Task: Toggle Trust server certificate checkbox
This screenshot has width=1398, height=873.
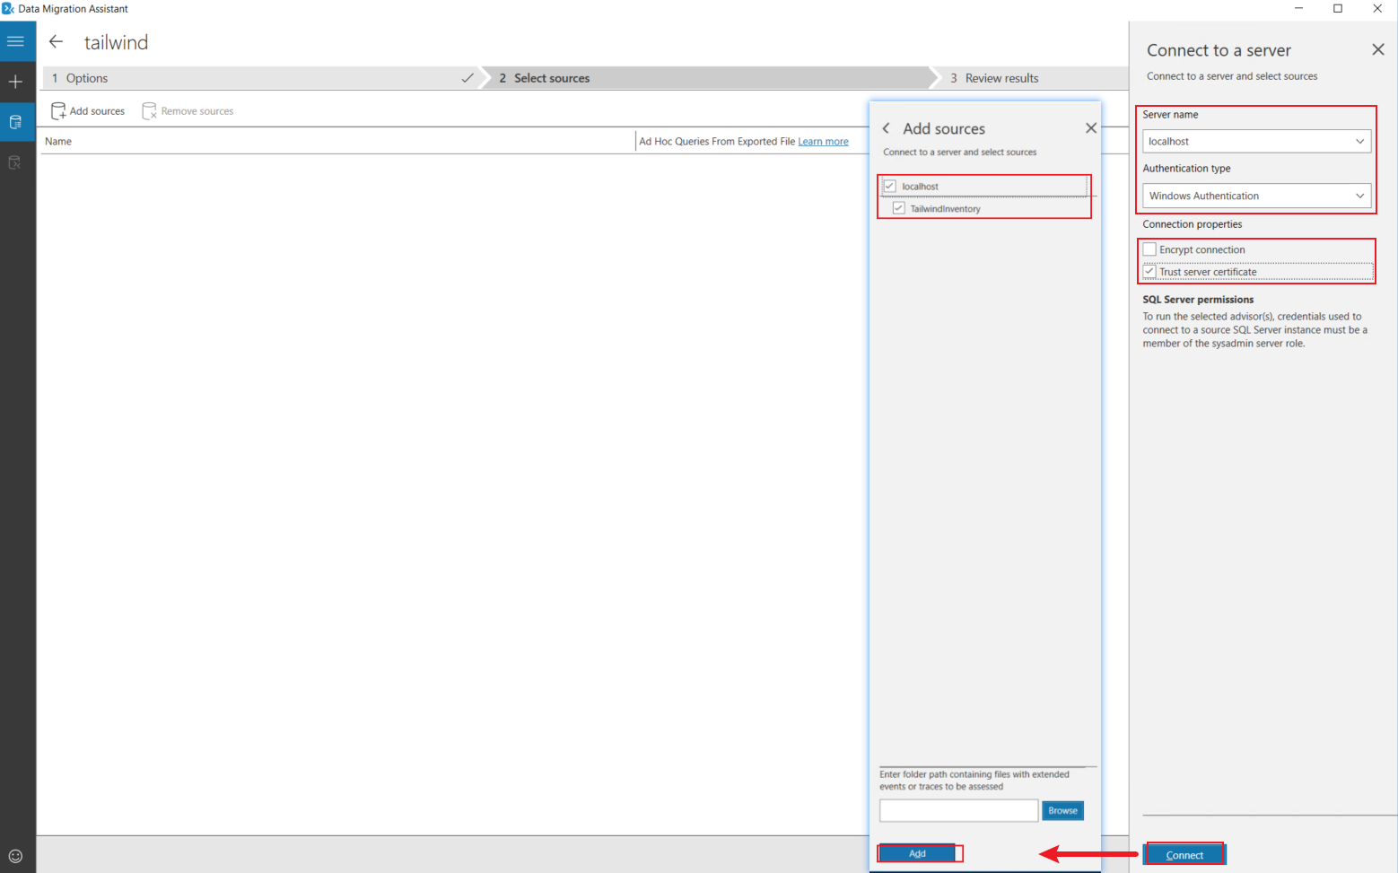Action: (x=1149, y=272)
